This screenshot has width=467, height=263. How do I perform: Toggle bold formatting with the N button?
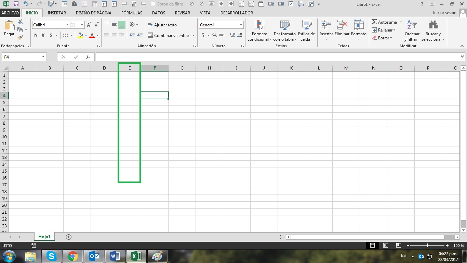pos(36,35)
